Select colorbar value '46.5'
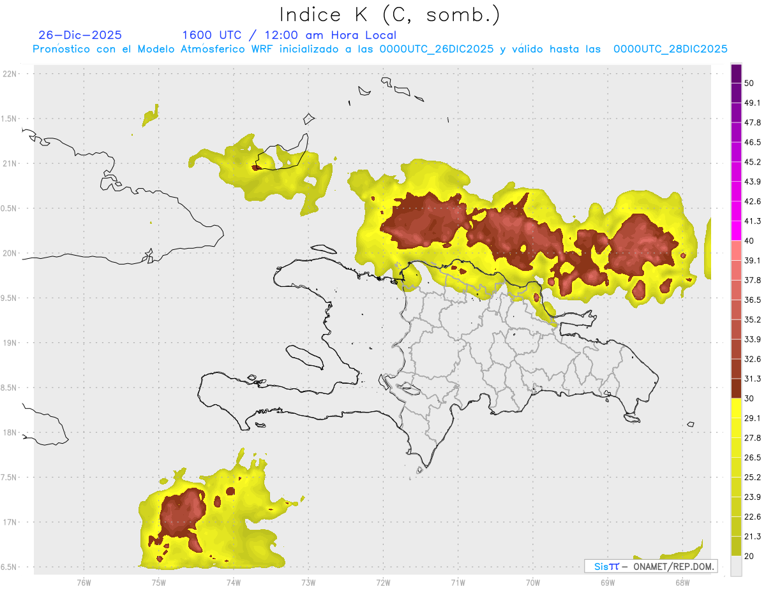 pos(753,143)
